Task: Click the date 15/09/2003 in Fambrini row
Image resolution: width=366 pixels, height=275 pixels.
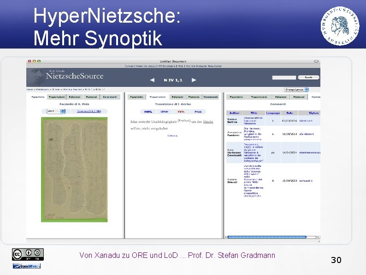Action: click(x=289, y=134)
